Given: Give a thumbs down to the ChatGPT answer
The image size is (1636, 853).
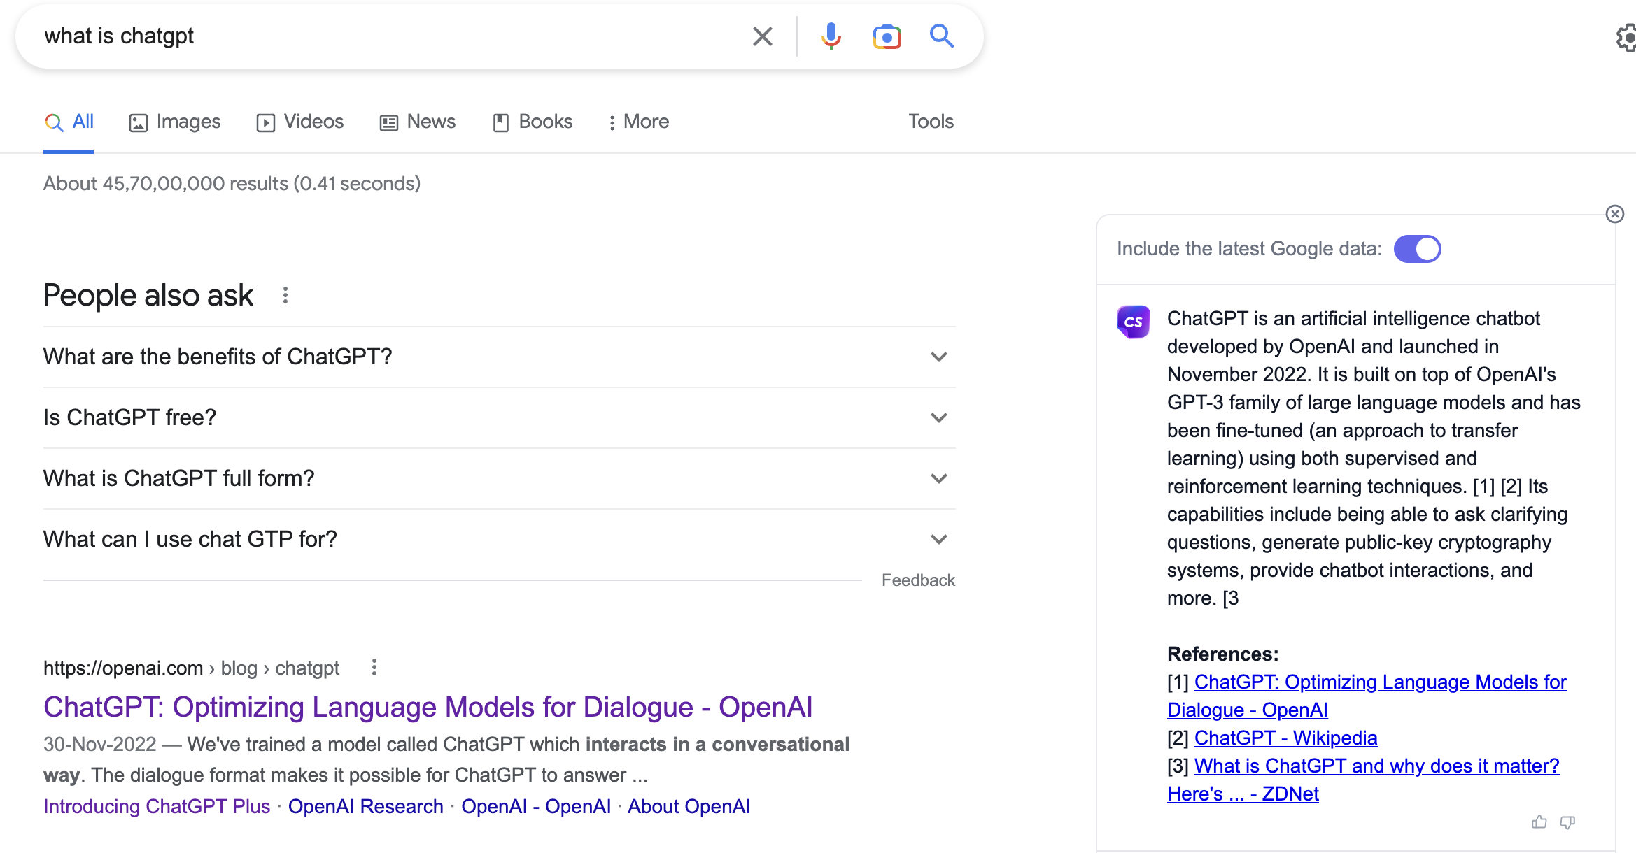Looking at the screenshot, I should pyautogui.click(x=1567, y=822).
